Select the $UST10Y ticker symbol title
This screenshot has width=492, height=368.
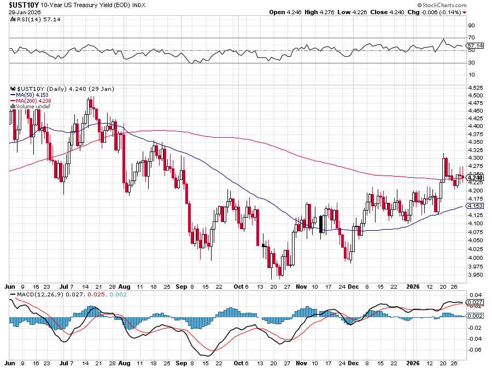tap(22, 4)
